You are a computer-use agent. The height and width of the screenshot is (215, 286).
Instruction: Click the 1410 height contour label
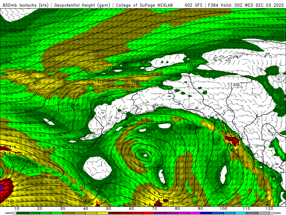pos(5,94)
